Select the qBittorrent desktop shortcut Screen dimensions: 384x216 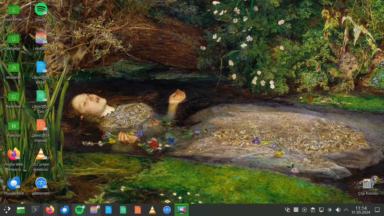click(41, 186)
